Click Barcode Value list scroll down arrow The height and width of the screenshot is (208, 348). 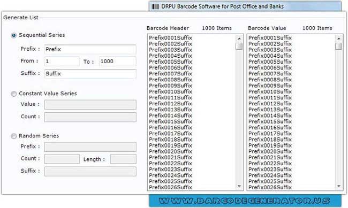339,186
